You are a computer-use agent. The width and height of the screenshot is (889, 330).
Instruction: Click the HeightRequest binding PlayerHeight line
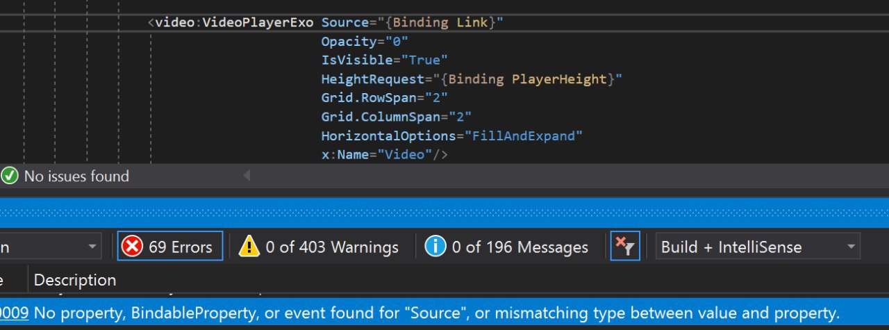tap(471, 79)
